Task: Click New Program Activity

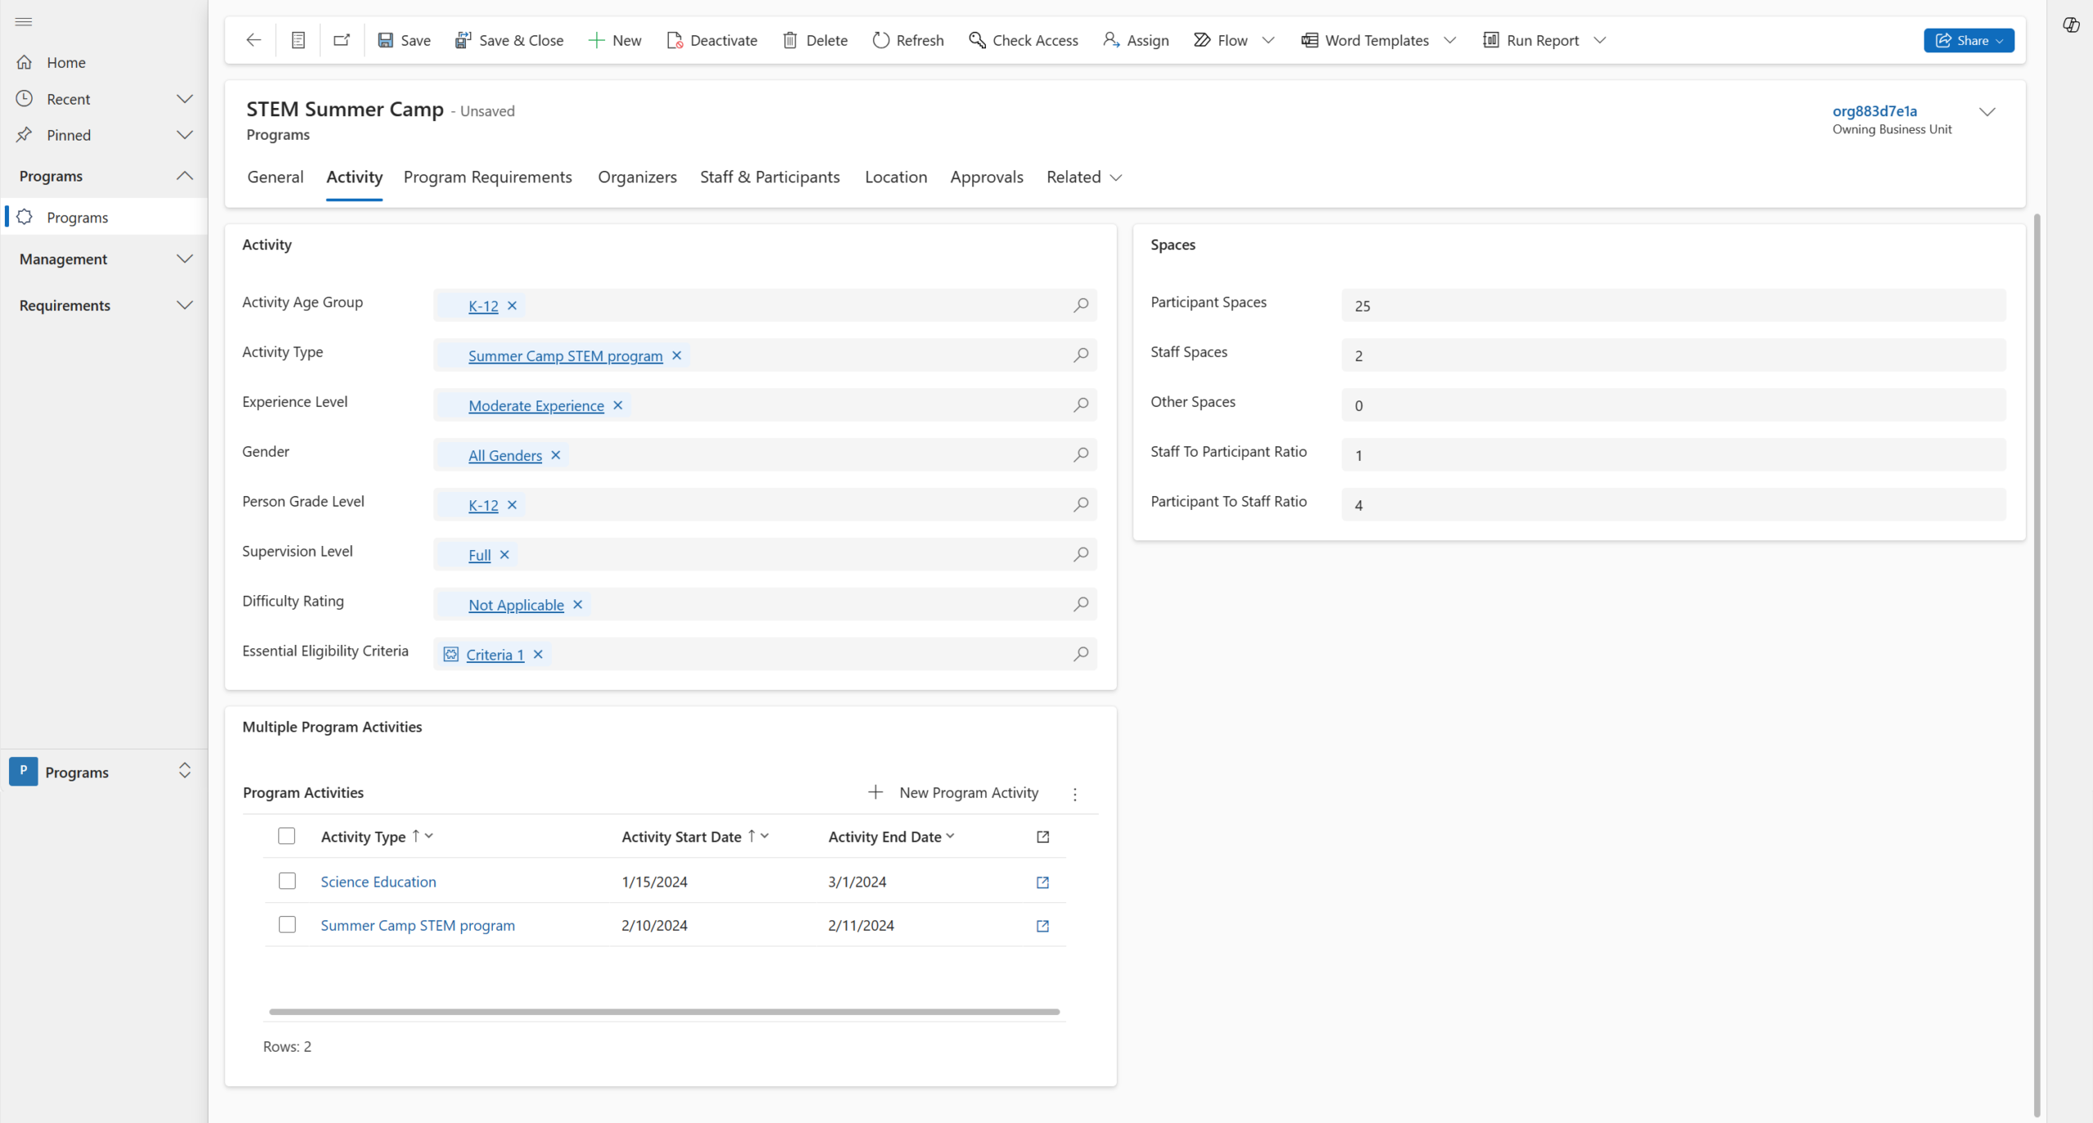Action: [953, 793]
